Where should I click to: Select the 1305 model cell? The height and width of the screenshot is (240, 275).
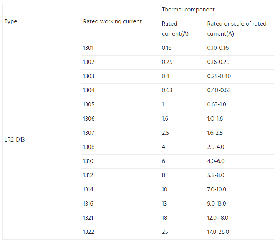121,105
